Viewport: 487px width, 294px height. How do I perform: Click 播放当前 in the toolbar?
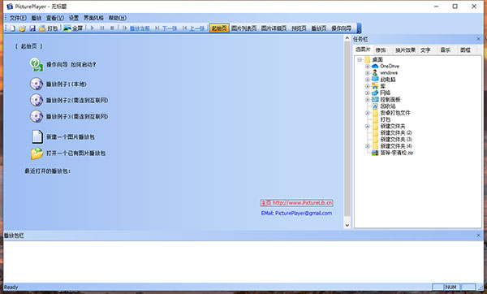[136, 28]
